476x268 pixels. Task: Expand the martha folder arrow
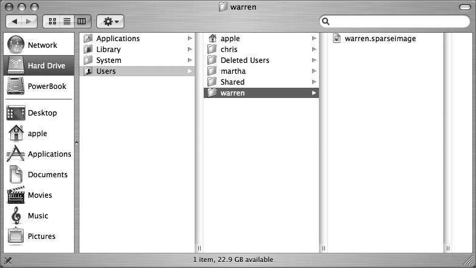tap(314, 71)
